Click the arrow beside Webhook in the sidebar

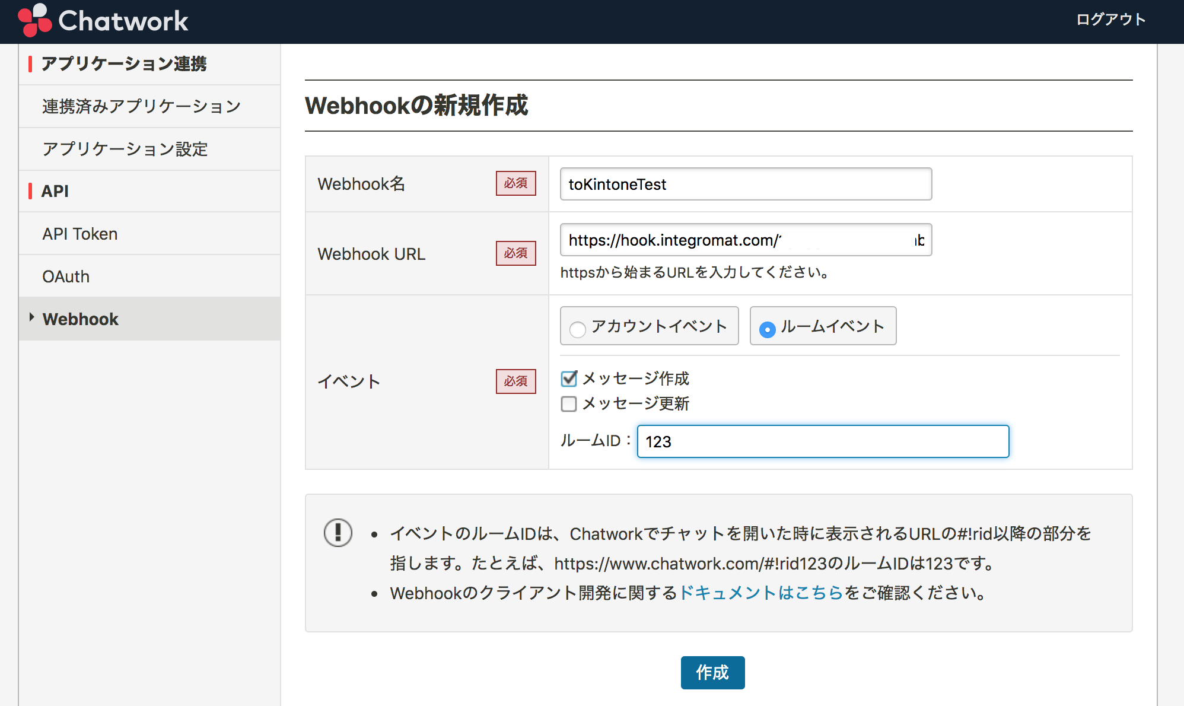[x=31, y=317]
